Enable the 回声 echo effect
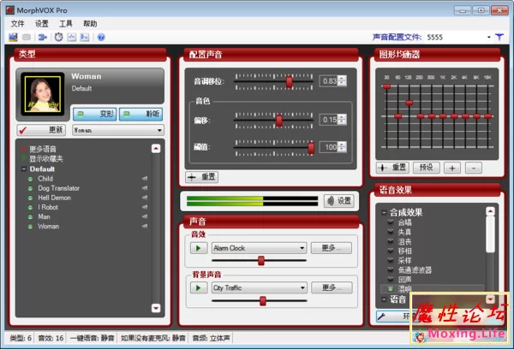 pos(391,279)
